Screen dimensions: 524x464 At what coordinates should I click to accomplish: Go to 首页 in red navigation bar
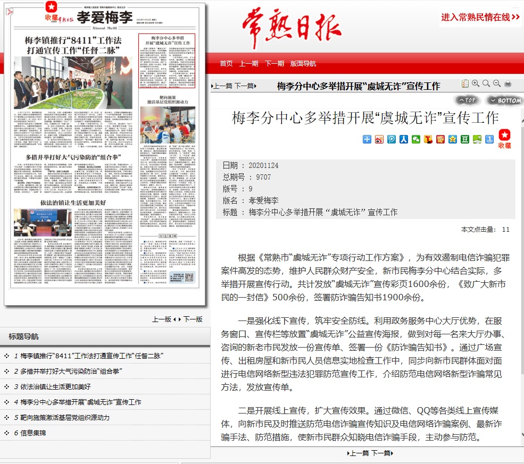pos(226,63)
